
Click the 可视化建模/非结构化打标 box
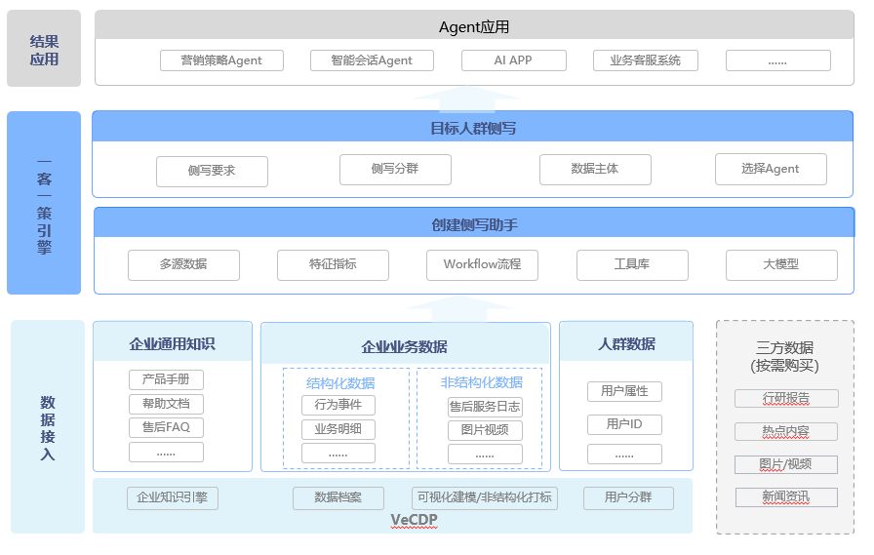click(482, 497)
